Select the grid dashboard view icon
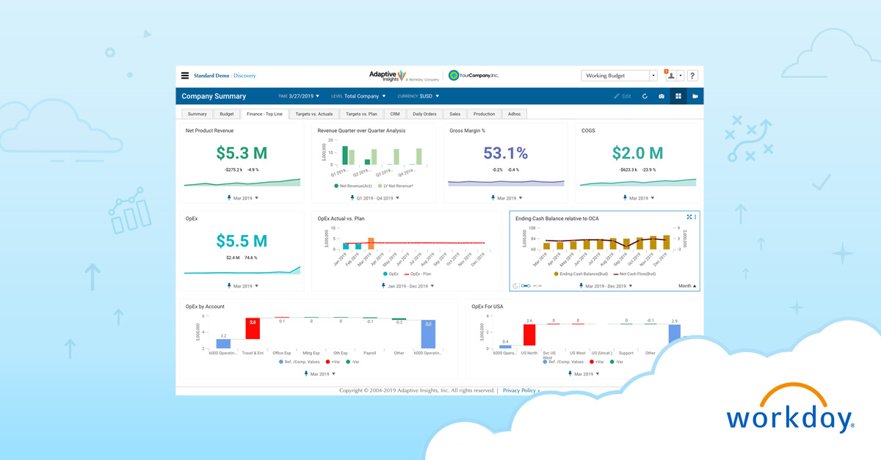 678,96
